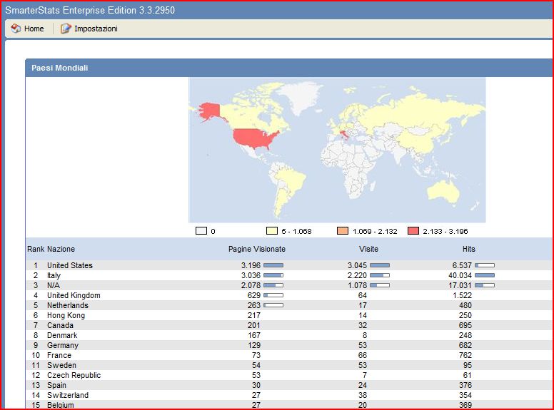Click the Netherlands page views bar
The height and width of the screenshot is (410, 554).
[x=273, y=305]
